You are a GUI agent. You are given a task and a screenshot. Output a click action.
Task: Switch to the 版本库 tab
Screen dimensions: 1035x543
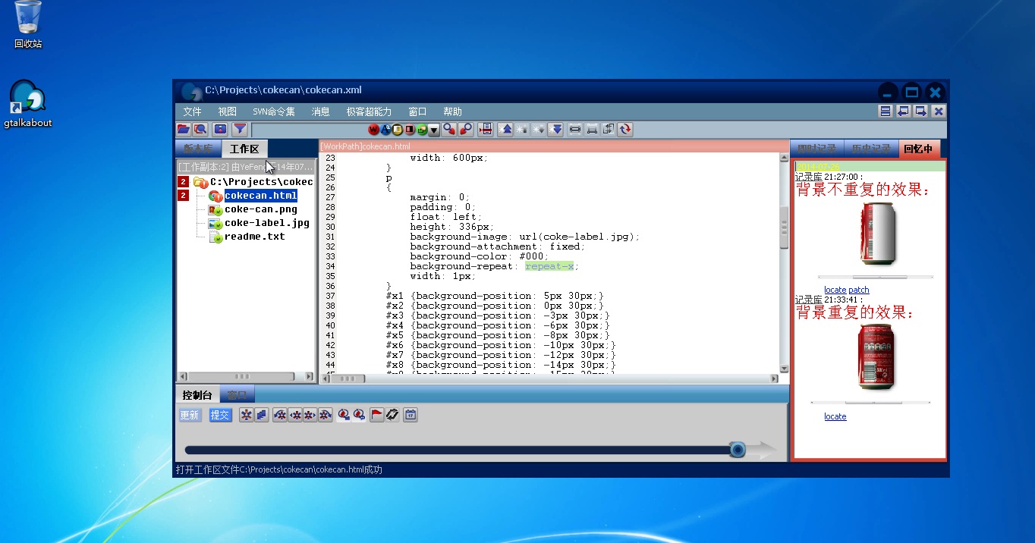coord(198,149)
